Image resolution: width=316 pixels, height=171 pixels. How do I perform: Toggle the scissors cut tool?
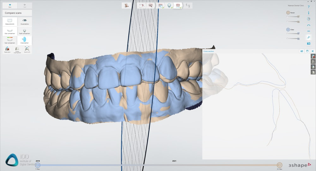[x=308, y=37]
